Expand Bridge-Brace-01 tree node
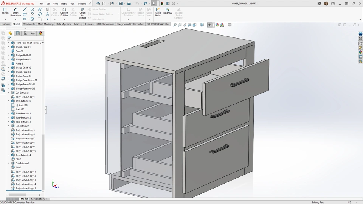 point(8,76)
